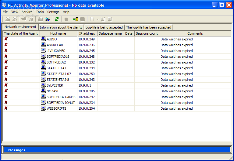
Task: Click IP address 10.9.0.249
Action: 87,39
